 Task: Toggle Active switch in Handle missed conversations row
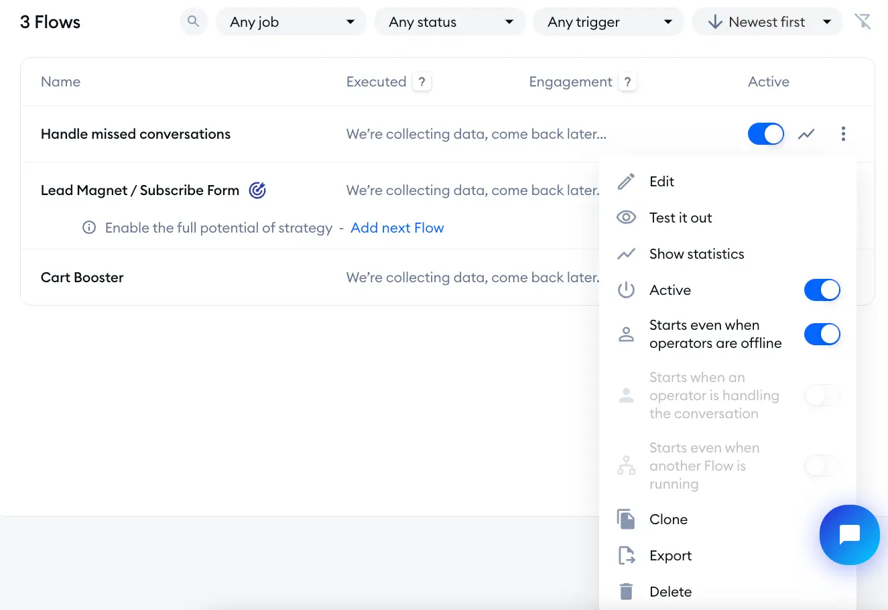pos(766,134)
